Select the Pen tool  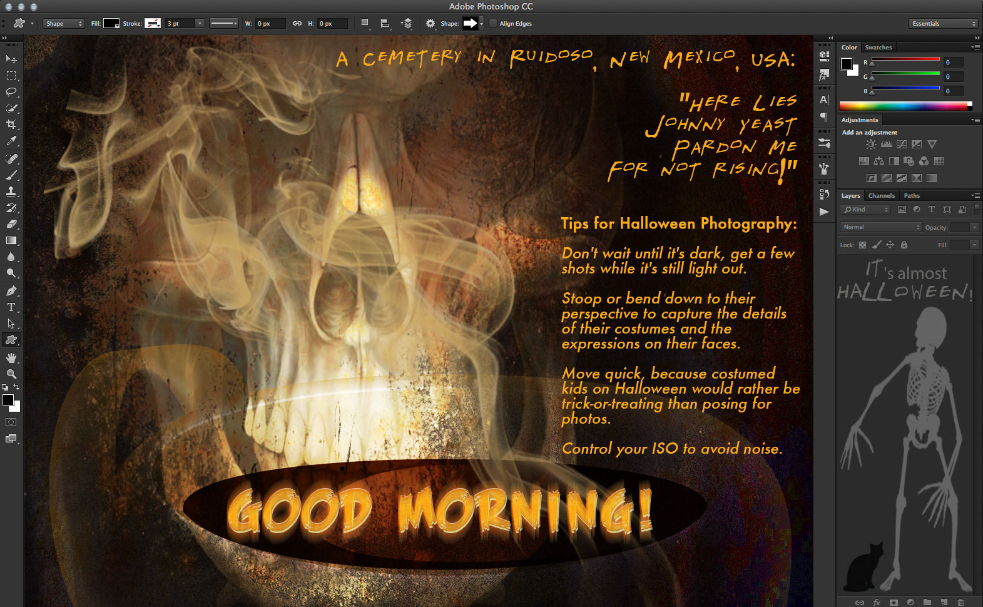pos(11,291)
